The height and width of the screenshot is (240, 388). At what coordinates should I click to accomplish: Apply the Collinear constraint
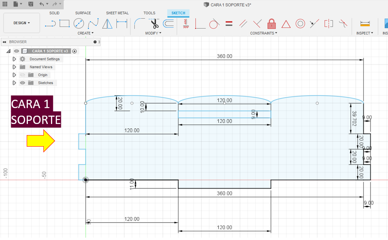click(x=314, y=24)
